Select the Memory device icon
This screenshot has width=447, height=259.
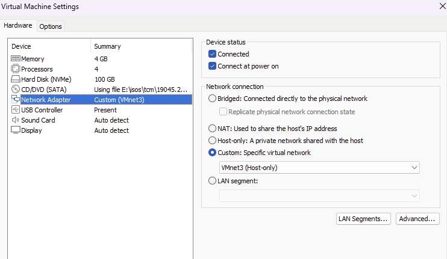tap(16, 58)
